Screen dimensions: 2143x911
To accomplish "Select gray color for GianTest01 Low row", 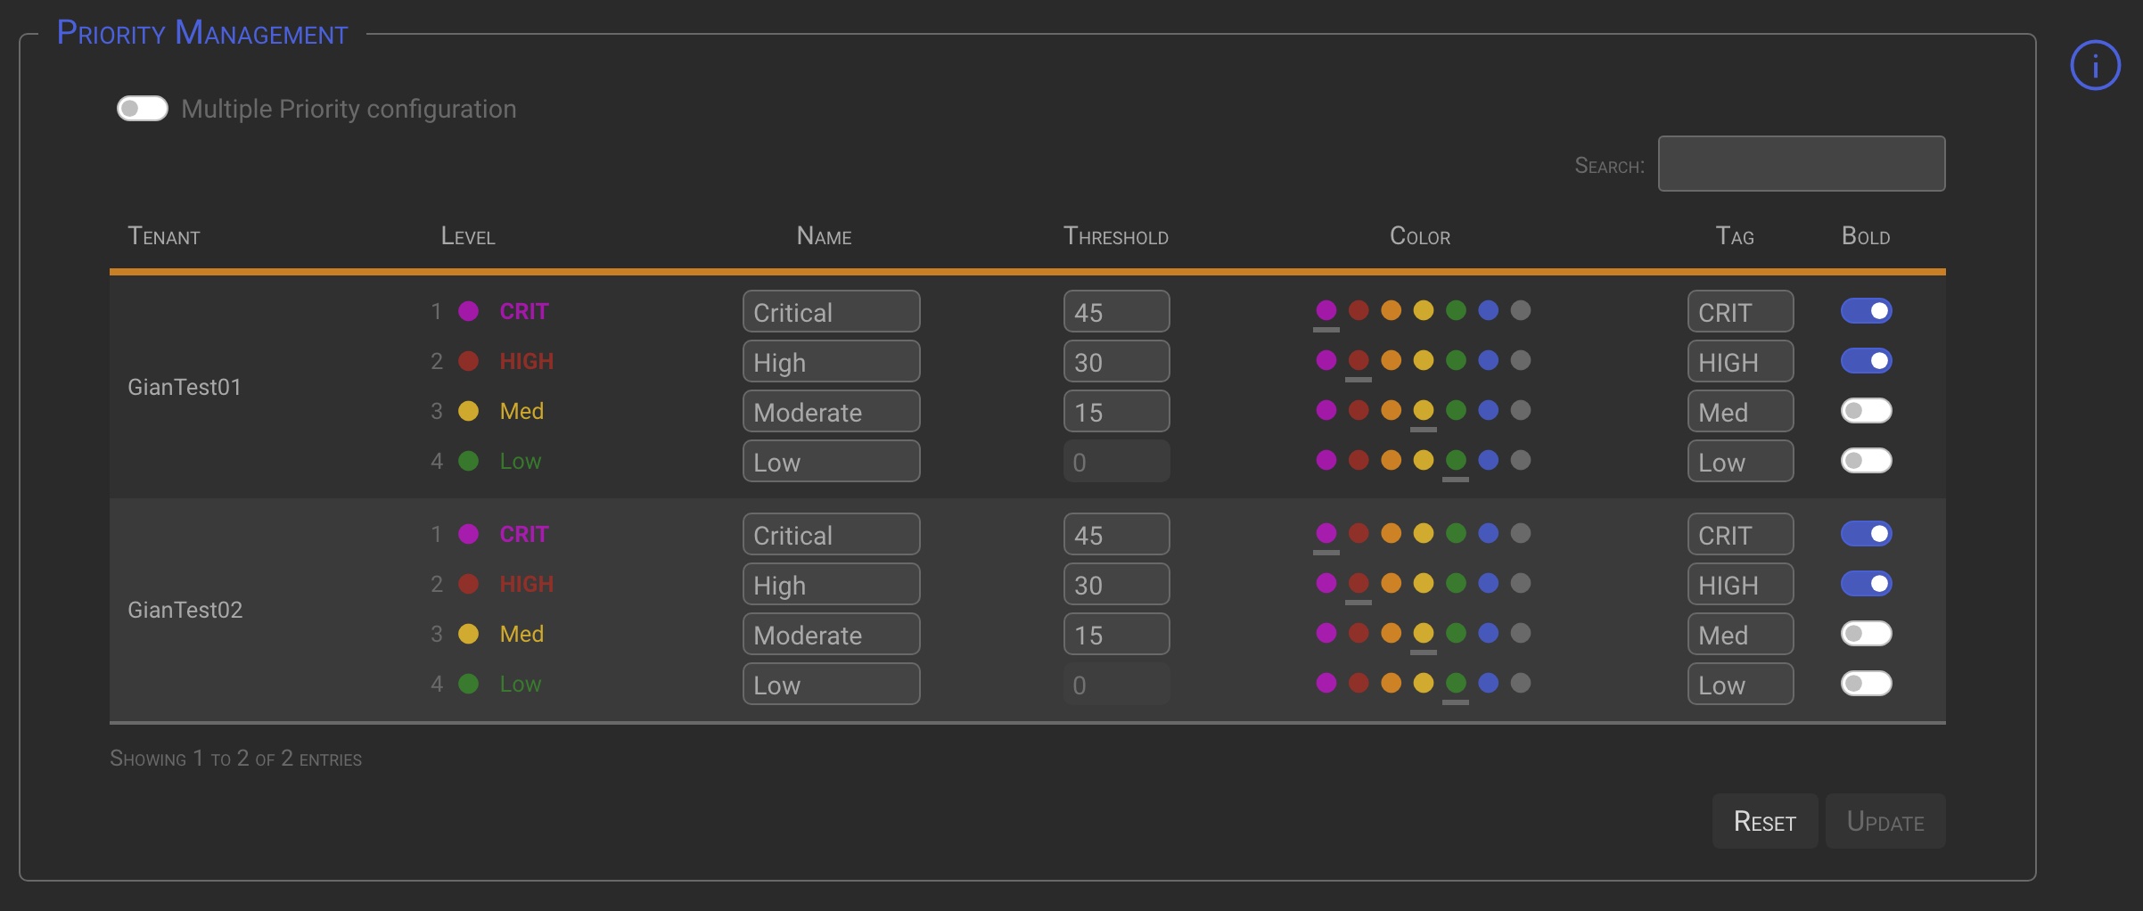I will click(x=1521, y=460).
